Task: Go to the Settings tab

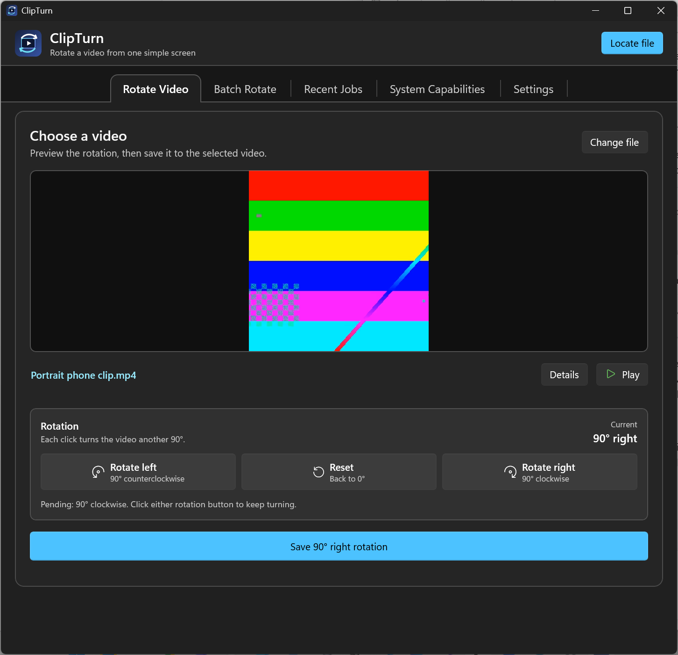Action: [533, 89]
